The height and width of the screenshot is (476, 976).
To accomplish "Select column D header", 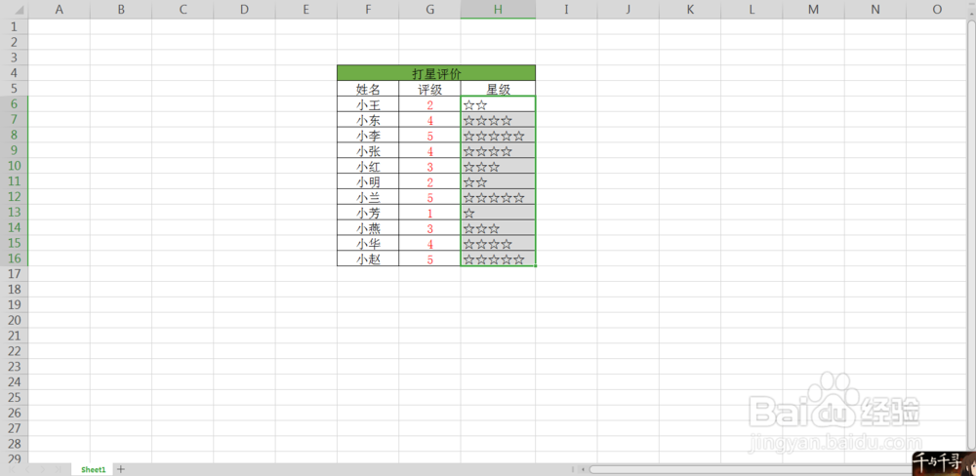I will tap(244, 10).
